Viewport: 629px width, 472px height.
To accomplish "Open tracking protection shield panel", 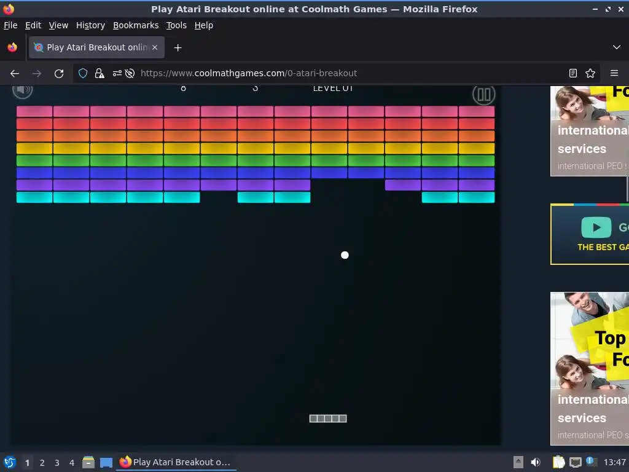I will (x=83, y=74).
